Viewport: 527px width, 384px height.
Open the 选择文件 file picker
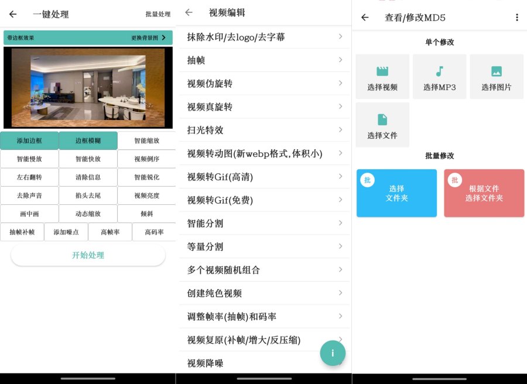coord(382,124)
